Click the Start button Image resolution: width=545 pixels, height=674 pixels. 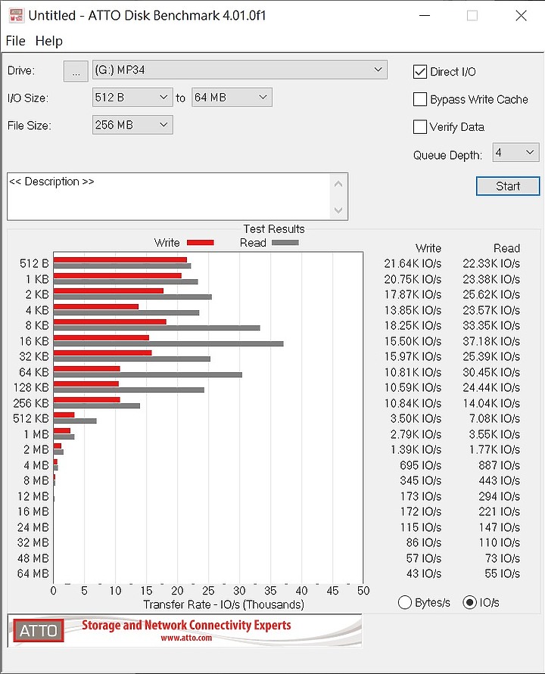[508, 186]
